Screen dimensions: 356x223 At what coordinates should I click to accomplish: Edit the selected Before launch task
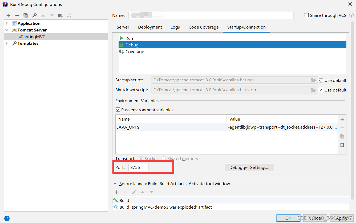pos(134,192)
